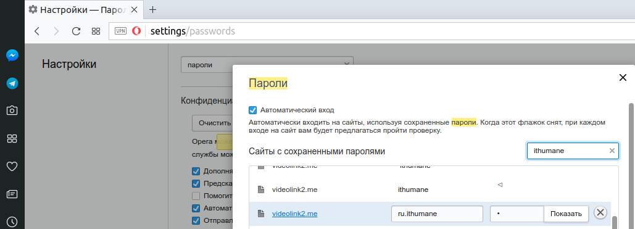635x229 pixels.
Task: Click the Пароли dialog heading
Action: pos(268,83)
